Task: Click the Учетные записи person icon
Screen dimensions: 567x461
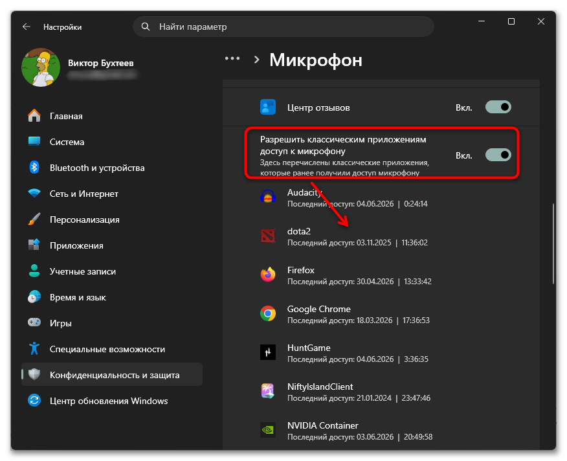Action: point(34,271)
